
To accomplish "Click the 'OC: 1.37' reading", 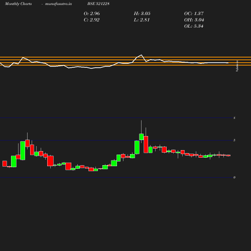I will pyautogui.click(x=194, y=14).
